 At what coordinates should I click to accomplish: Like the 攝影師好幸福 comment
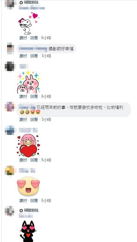pos(23,56)
